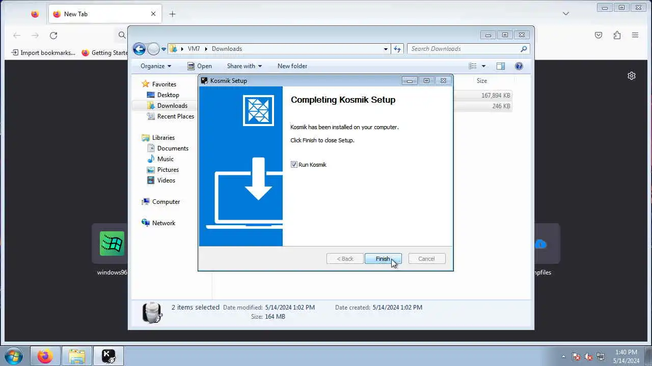Click the change view icon

pos(473,66)
